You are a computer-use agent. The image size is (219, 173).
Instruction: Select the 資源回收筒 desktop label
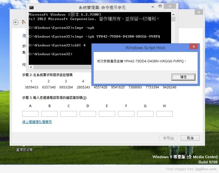pyautogui.click(x=24, y=150)
